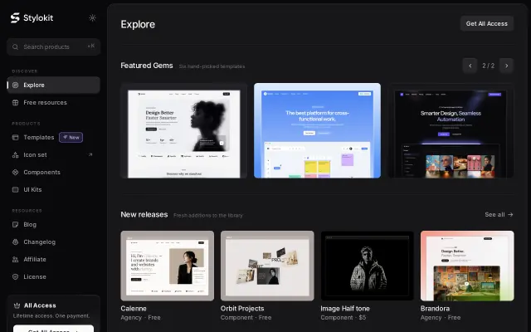This screenshot has height=332, width=531.
Task: Open the cross-functional work blue template
Action: [317, 130]
